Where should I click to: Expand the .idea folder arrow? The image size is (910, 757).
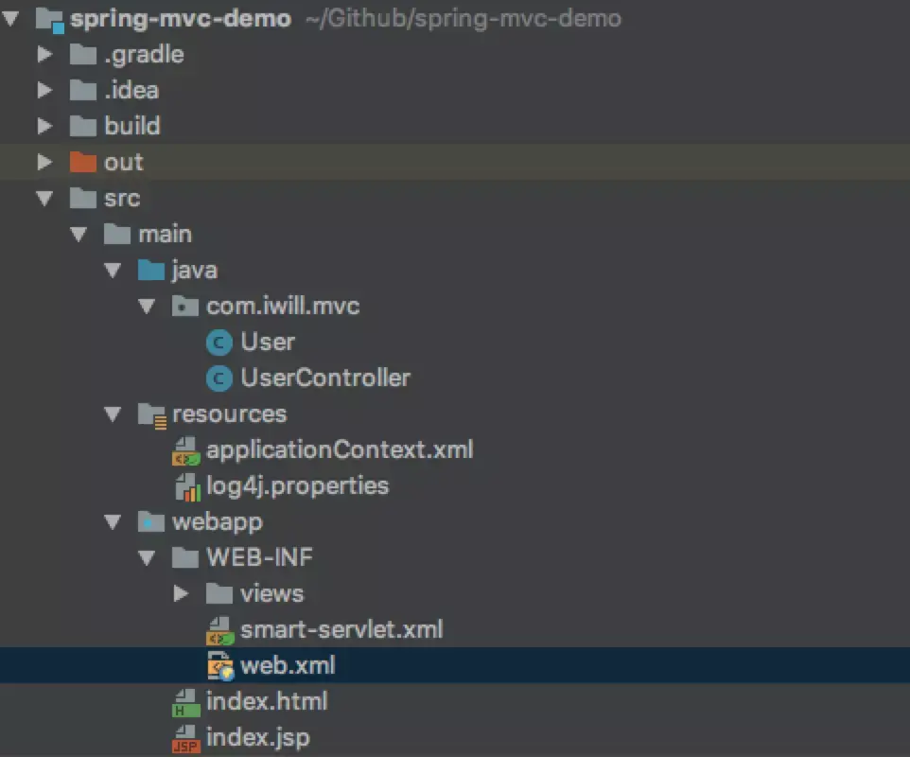44,91
